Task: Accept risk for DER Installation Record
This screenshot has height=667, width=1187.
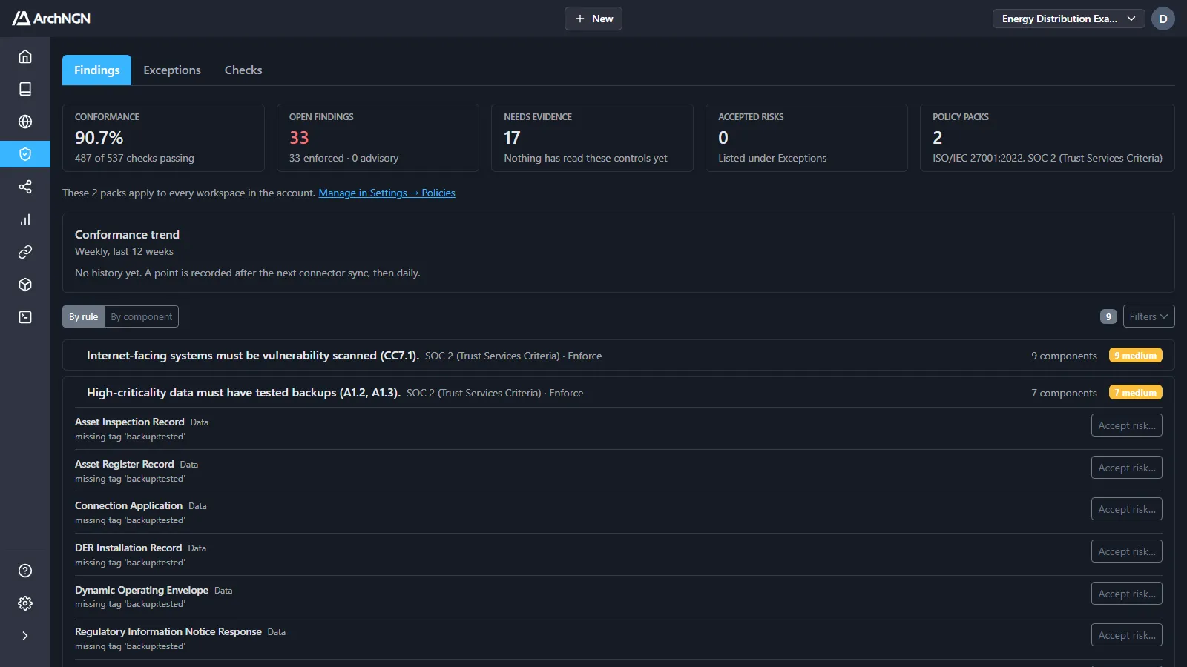Action: pos(1126,551)
